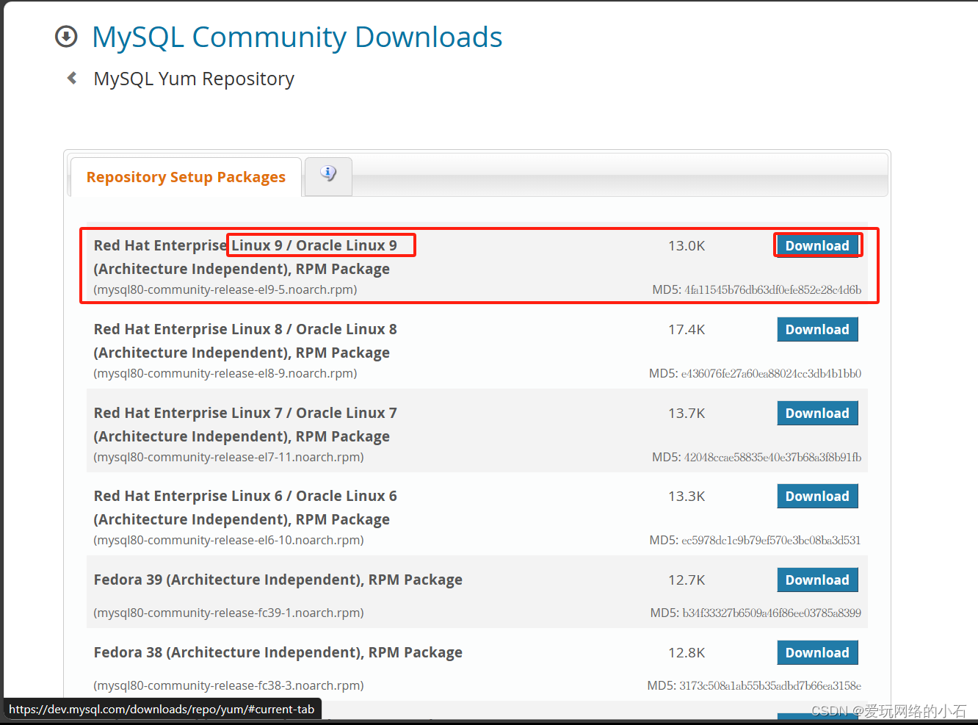Select filename mysql80-community-release-el6-10.noarch.rpm
The width and height of the screenshot is (978, 725).
click(228, 540)
